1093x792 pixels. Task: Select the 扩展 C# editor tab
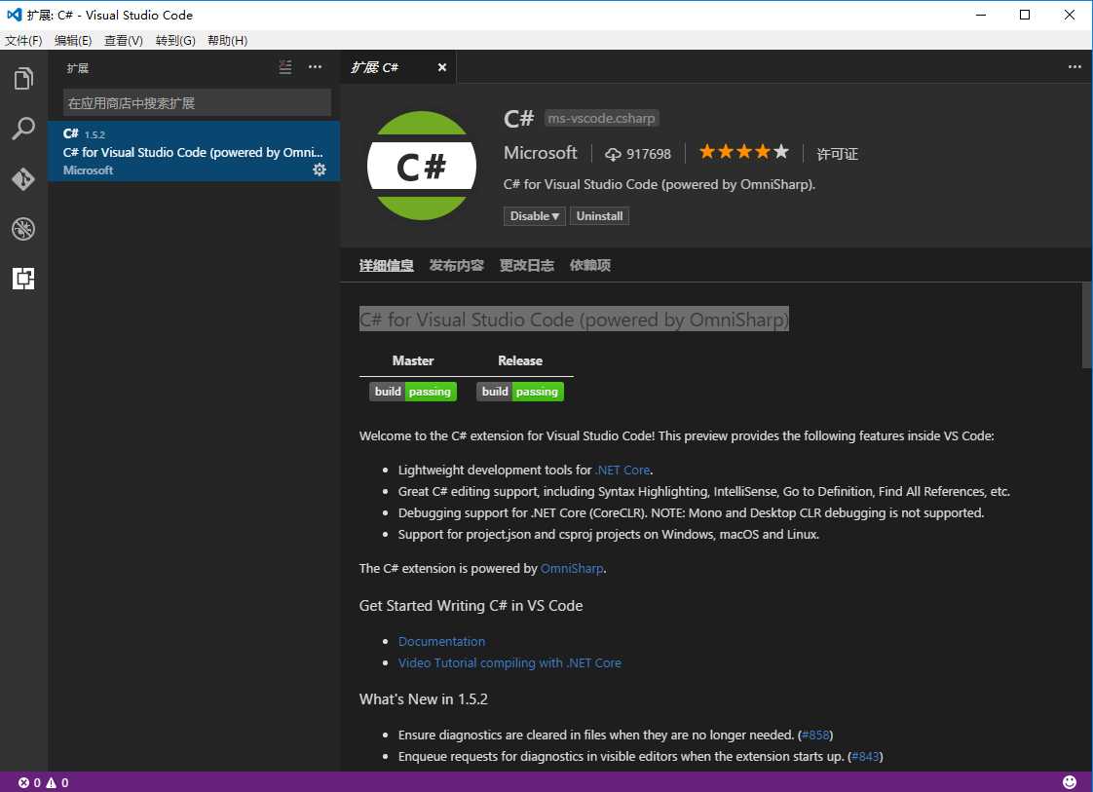tap(398, 67)
